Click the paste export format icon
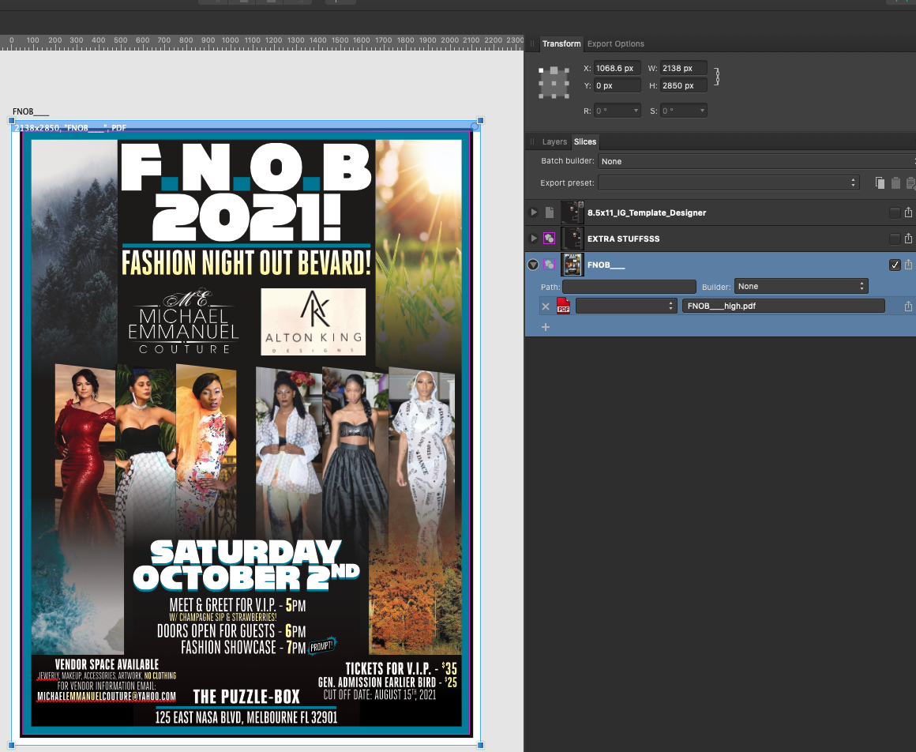This screenshot has width=916, height=752. point(895,183)
